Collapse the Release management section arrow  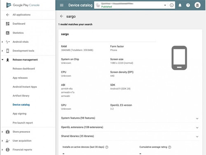(x=2, y=60)
